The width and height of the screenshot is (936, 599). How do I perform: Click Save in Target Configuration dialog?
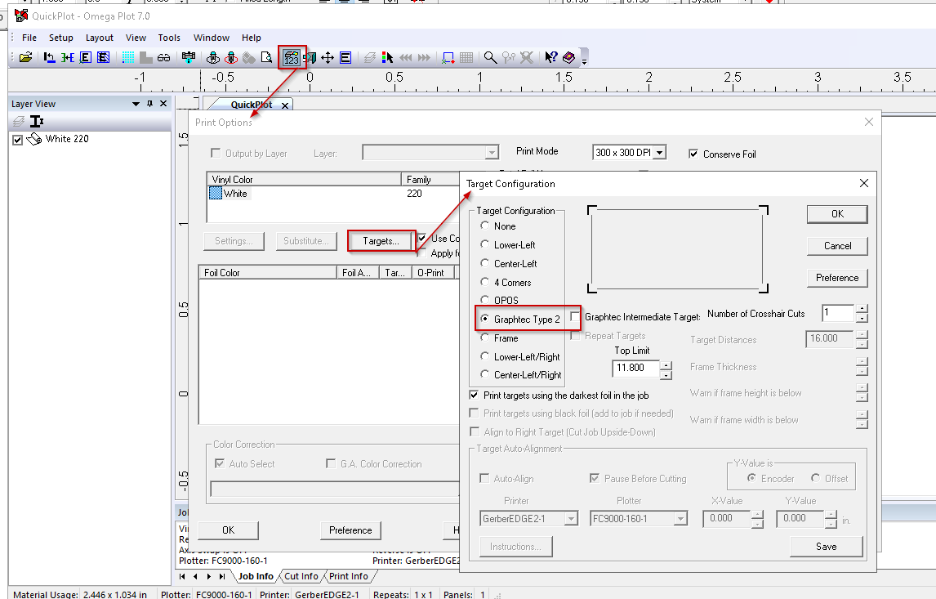coord(827,547)
